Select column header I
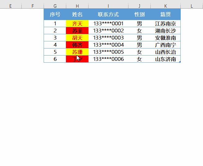 point(108,6)
